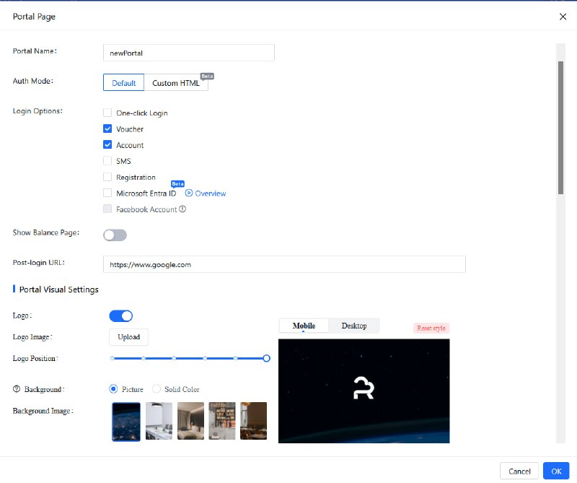Click the Beta badge on Custom HTML
This screenshot has height=483, width=577.
point(207,77)
